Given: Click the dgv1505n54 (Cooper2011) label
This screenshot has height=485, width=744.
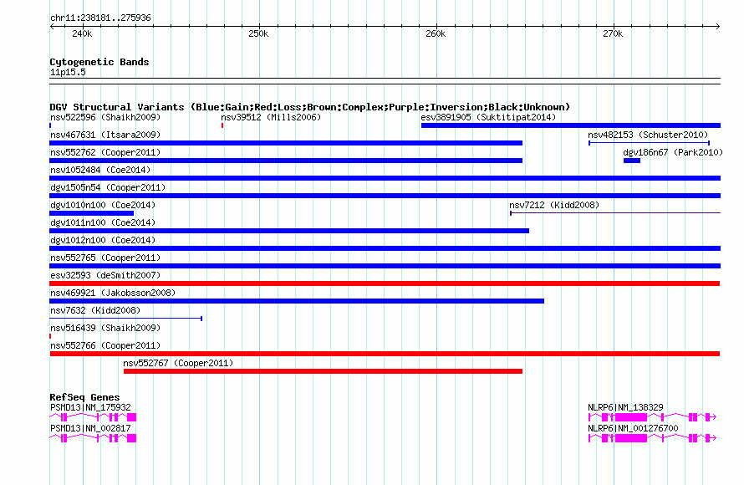Looking at the screenshot, I should coord(108,187).
